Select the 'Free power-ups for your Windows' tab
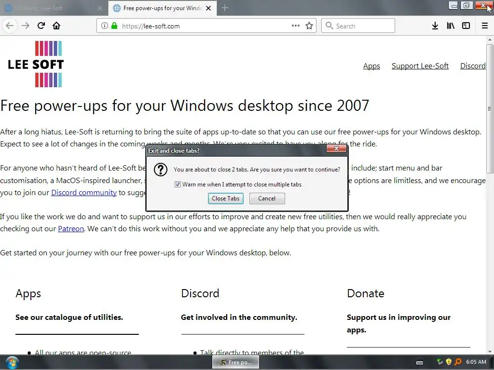The width and height of the screenshot is (494, 370). [163, 8]
